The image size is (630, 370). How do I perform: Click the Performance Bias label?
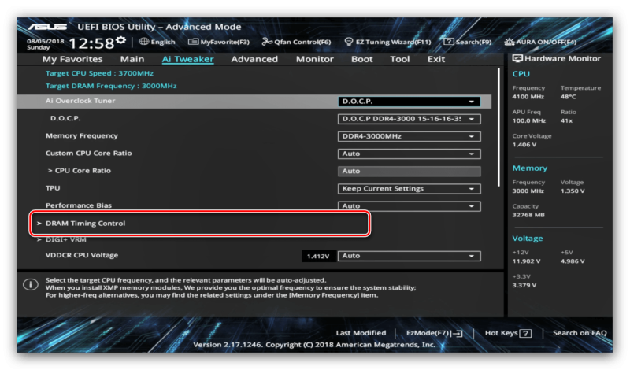tap(78, 205)
